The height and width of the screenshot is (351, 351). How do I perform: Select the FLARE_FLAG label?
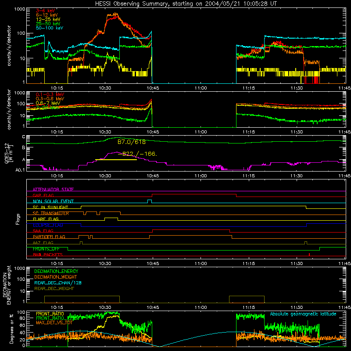46,219
